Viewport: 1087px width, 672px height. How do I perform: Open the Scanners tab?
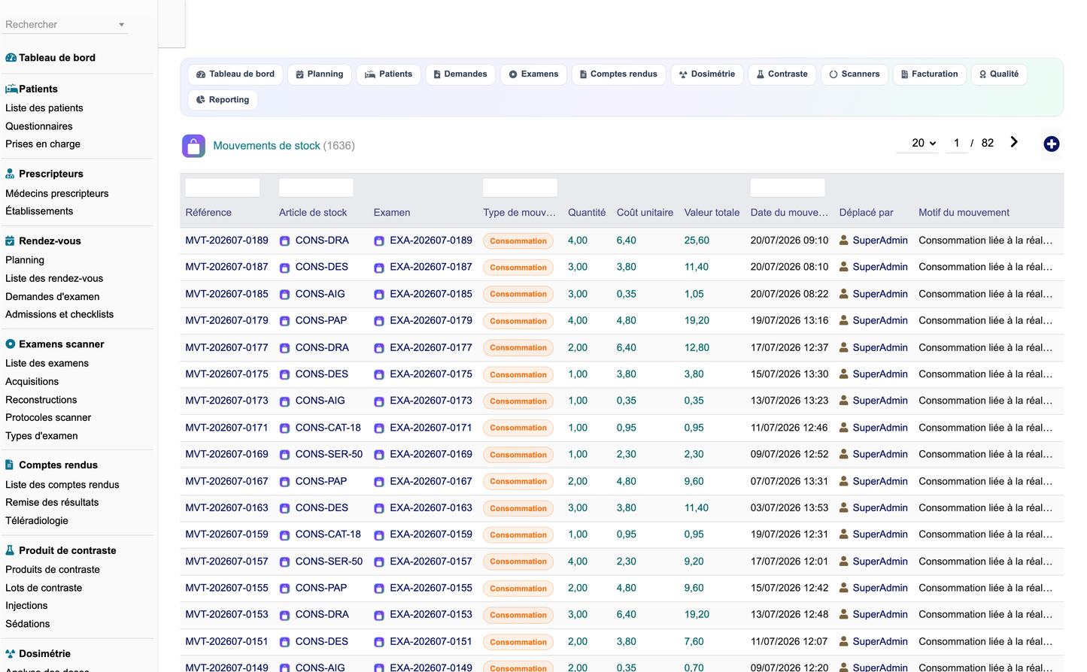click(x=855, y=74)
